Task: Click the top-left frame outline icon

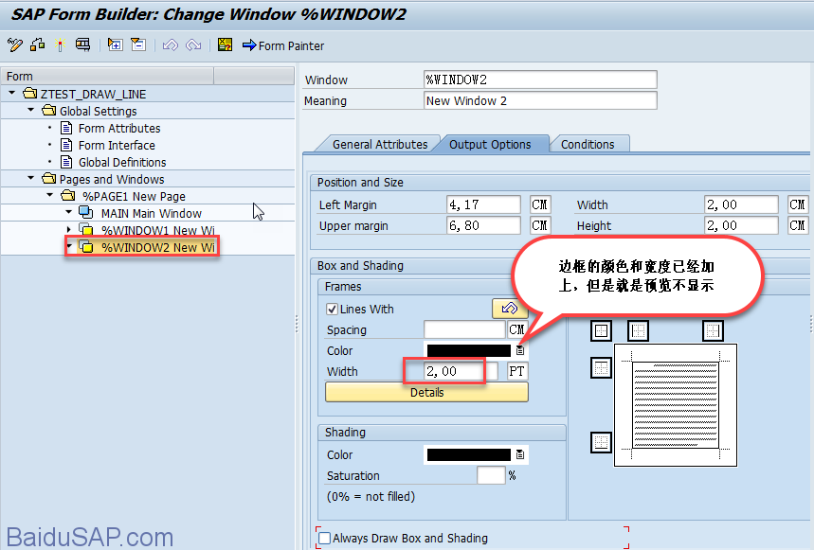Action: point(600,330)
